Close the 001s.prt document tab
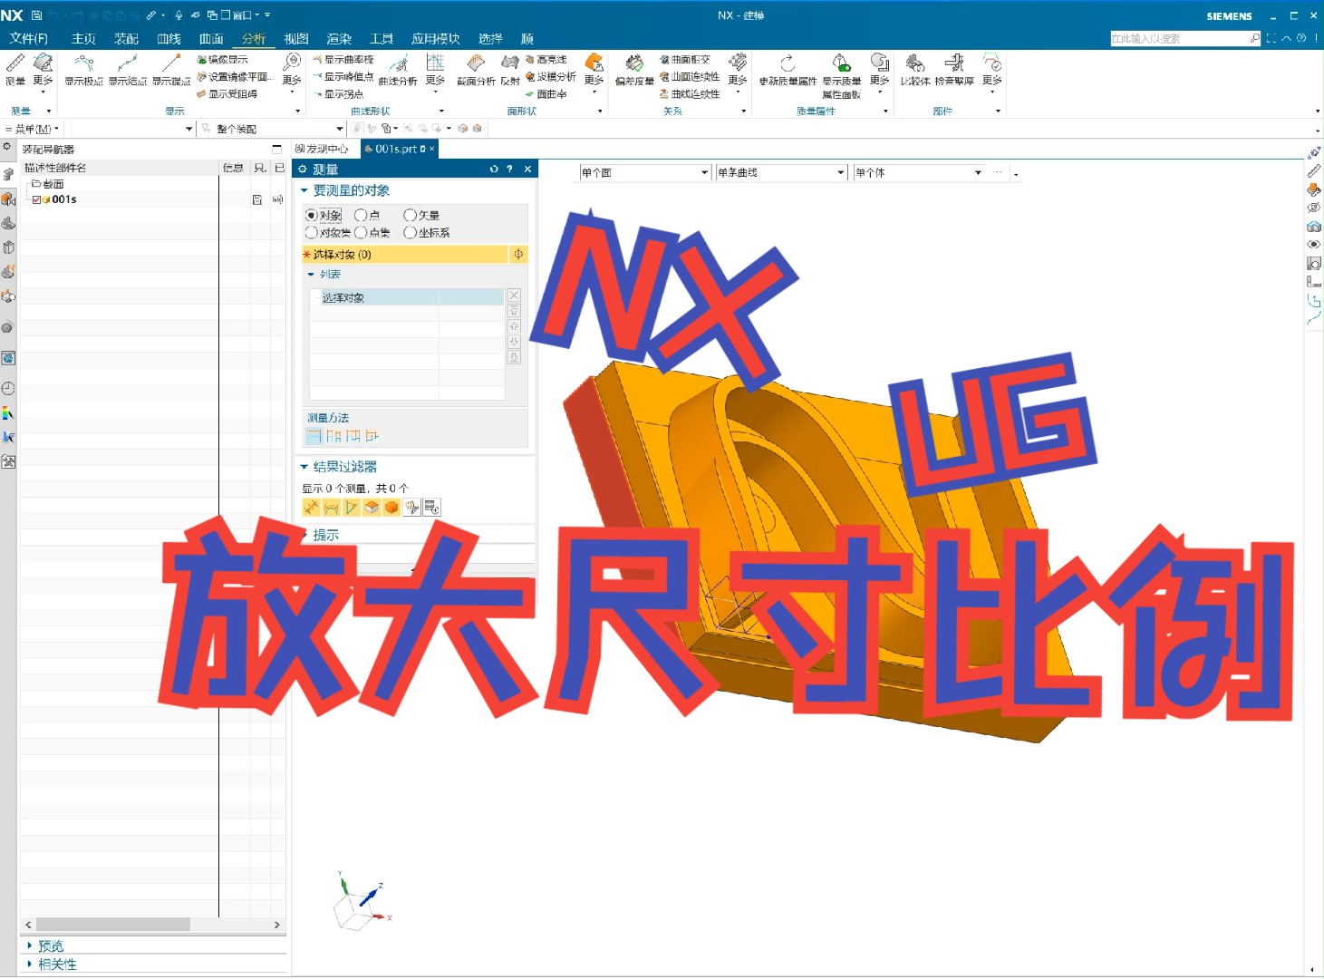The width and height of the screenshot is (1324, 979). click(432, 149)
